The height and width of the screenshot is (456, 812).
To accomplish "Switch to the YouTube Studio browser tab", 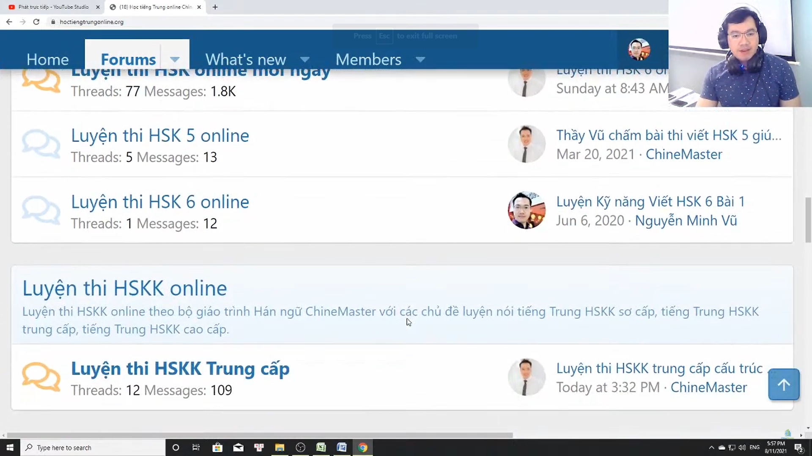I will coord(53,7).
